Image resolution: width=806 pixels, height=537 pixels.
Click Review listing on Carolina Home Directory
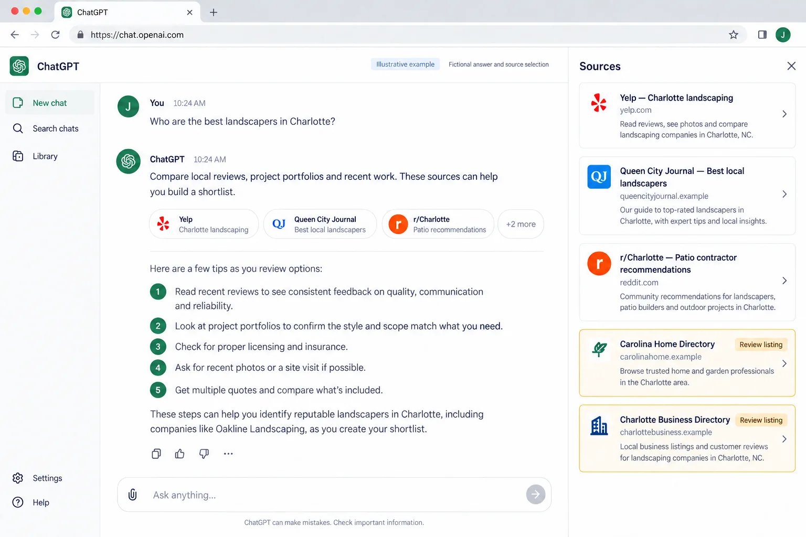761,345
